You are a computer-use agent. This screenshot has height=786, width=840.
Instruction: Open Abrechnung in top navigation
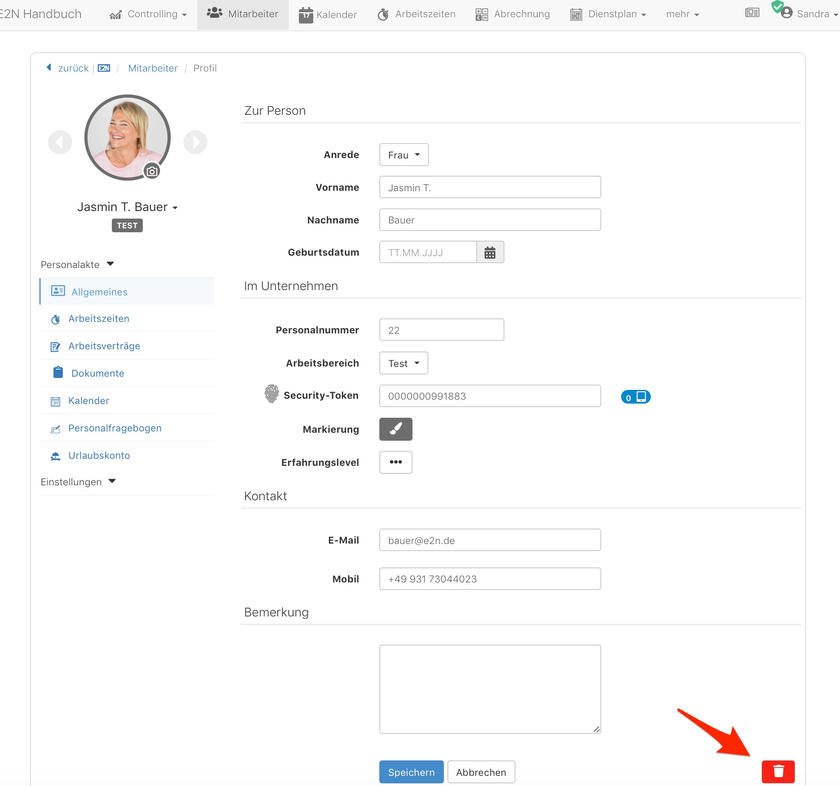pyautogui.click(x=513, y=14)
